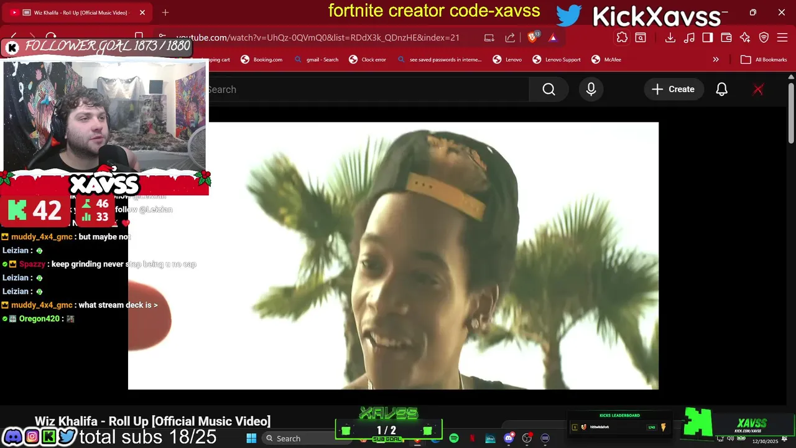Click the music video player
Viewport: 796px width, 448px height.
tap(393, 256)
